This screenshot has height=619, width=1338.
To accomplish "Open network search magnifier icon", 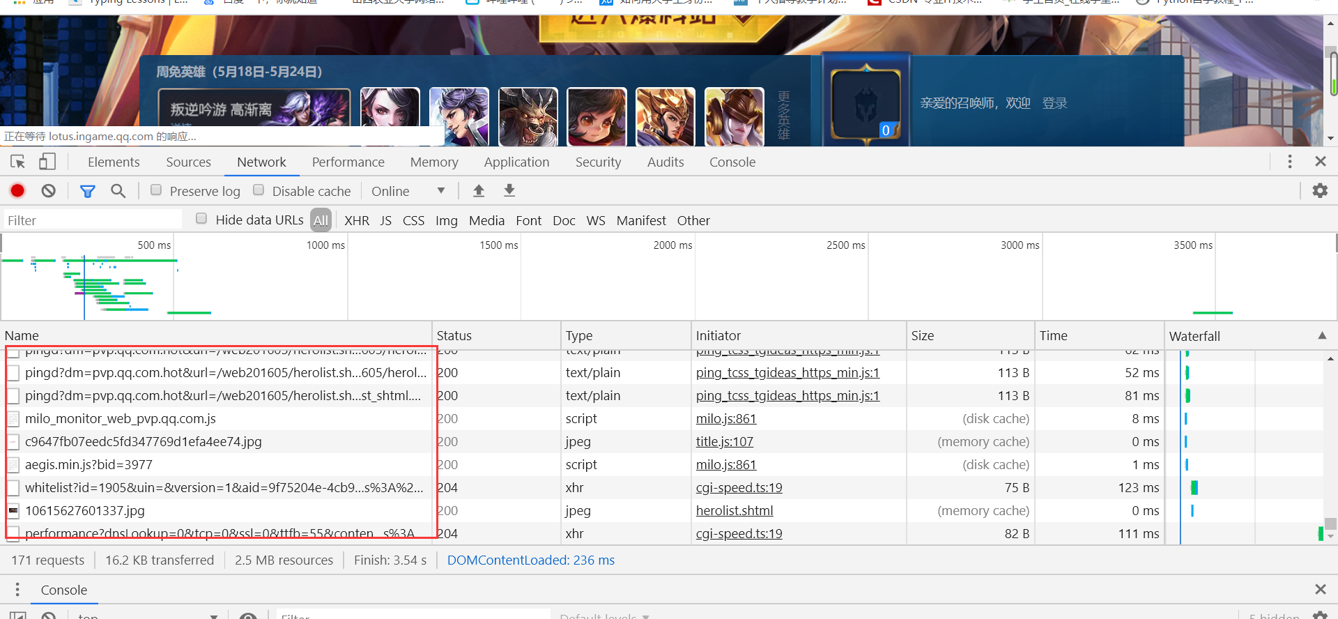I will (118, 191).
